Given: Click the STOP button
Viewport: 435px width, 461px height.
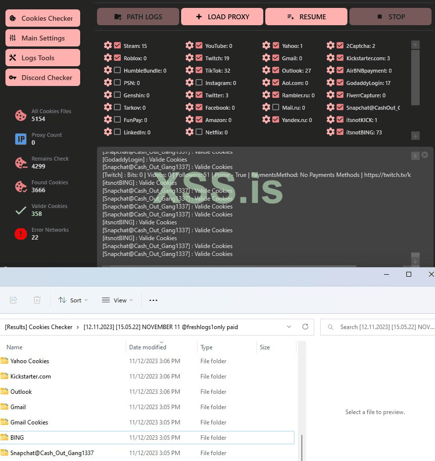Looking at the screenshot, I should 390,17.
